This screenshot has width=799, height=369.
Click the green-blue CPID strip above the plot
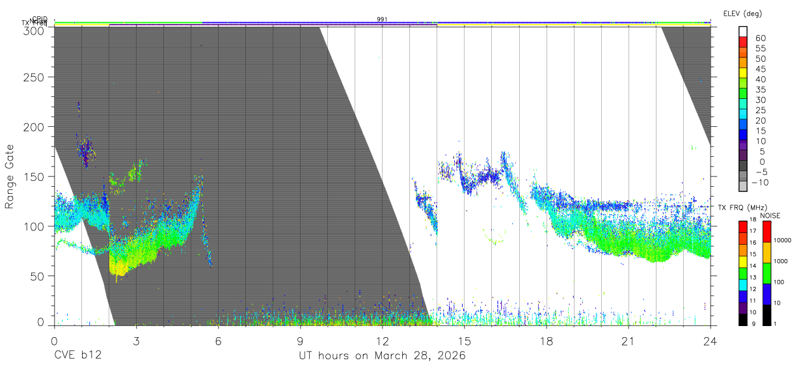pos(382,23)
